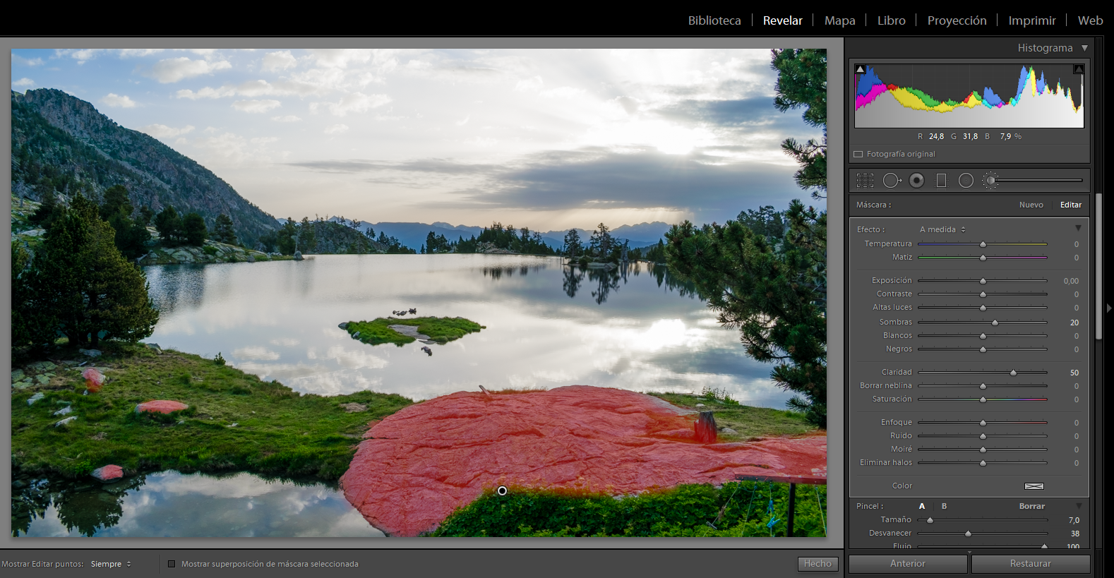Switch to the Biblioteca module
1114x578 pixels.
(714, 20)
